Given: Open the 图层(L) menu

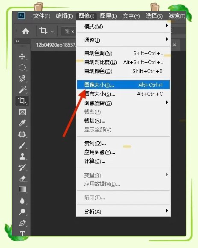Looking at the screenshot, I should coord(109,16).
